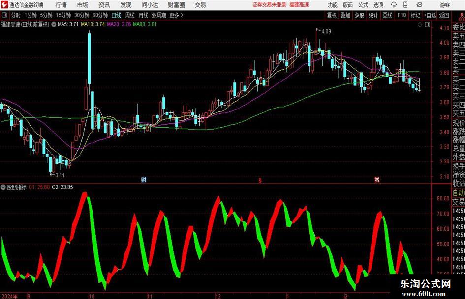Add stock with +自选 button
Screen dimensions: 465x299
430,15
